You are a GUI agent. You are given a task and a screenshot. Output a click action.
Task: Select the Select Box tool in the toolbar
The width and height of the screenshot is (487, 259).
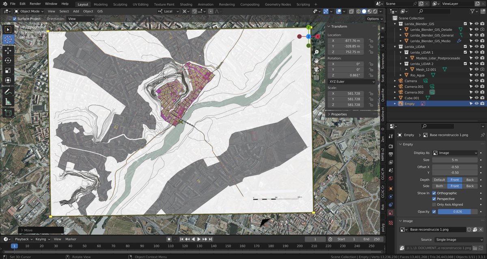[x=8, y=29]
